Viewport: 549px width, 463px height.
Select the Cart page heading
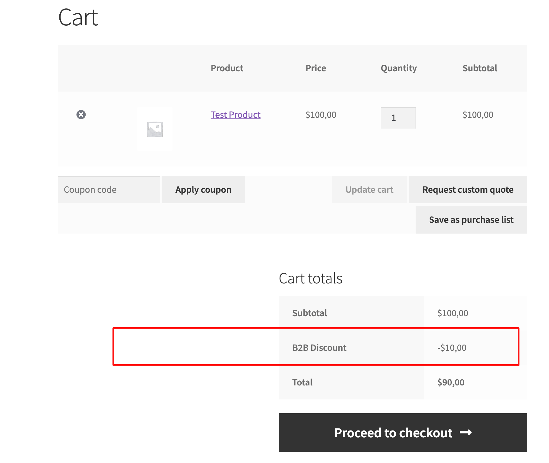78,17
